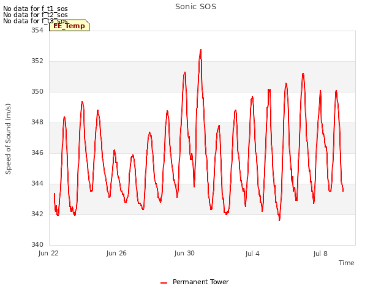Image resolution: width=392 pixels, height=294 pixels.
Task: Click the 354 y-axis tick label
Action: pos(37,30)
